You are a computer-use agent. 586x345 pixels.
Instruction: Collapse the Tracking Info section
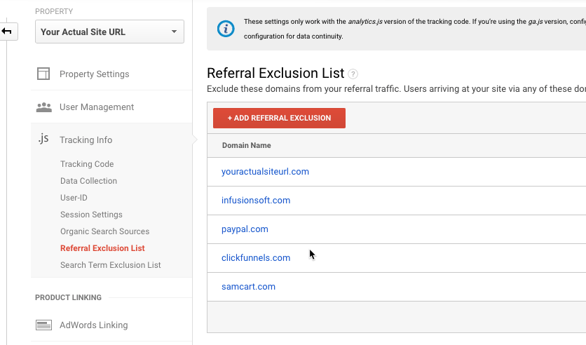86,140
